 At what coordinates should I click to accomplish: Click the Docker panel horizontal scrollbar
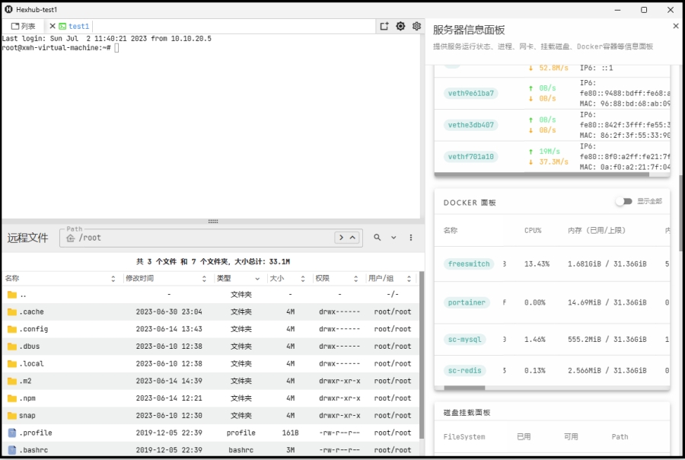(464, 388)
